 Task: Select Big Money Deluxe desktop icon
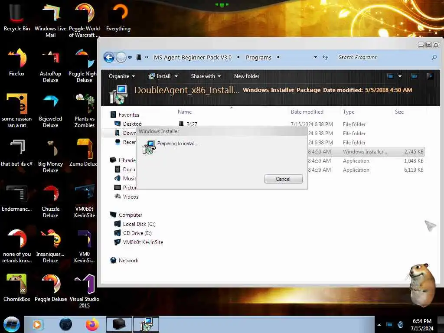[50, 156]
